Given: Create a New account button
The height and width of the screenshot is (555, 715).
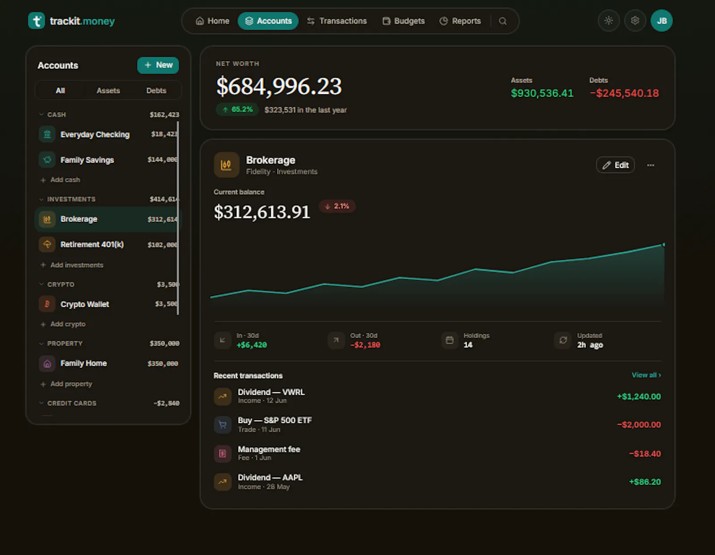Looking at the screenshot, I should (158, 65).
